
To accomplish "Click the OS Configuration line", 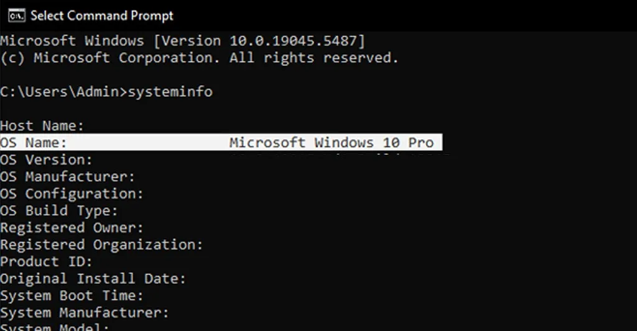I will tap(72, 194).
